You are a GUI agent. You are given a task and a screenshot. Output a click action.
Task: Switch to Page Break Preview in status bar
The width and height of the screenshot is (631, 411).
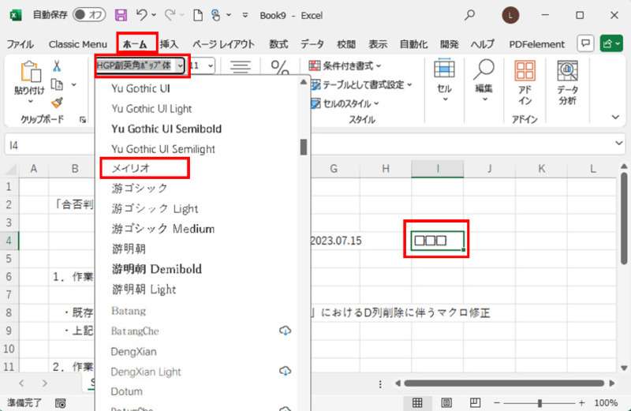point(475,403)
